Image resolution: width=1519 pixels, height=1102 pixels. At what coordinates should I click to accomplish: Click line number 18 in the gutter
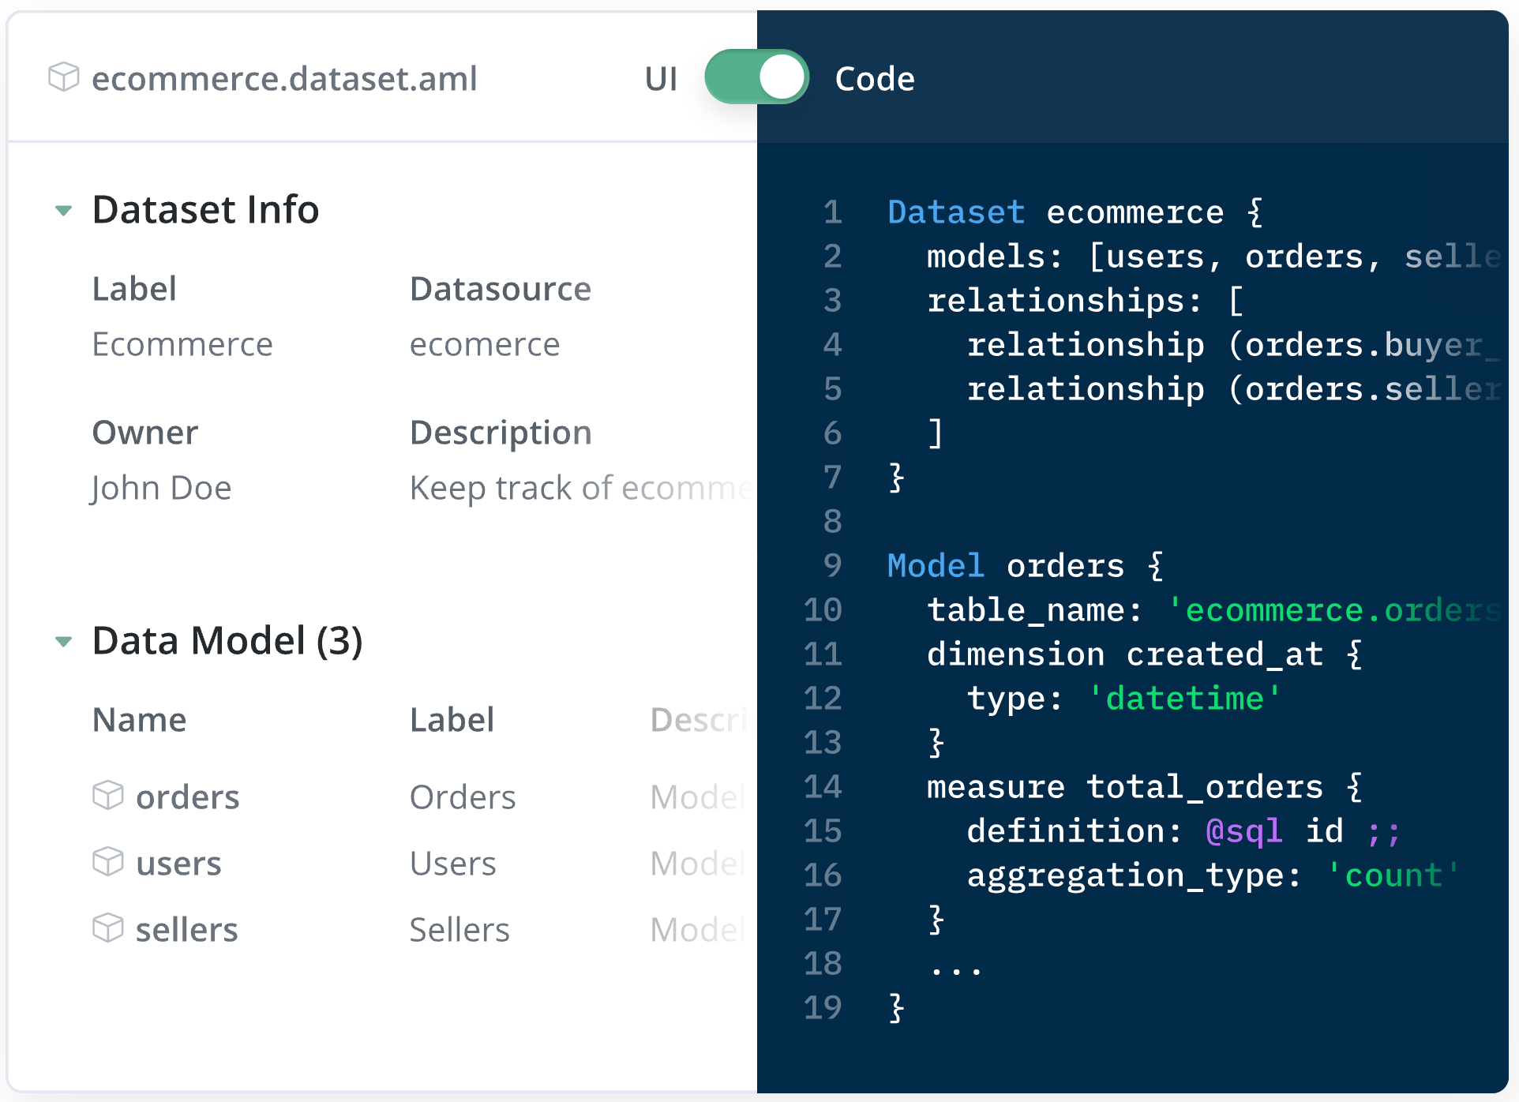[823, 964]
